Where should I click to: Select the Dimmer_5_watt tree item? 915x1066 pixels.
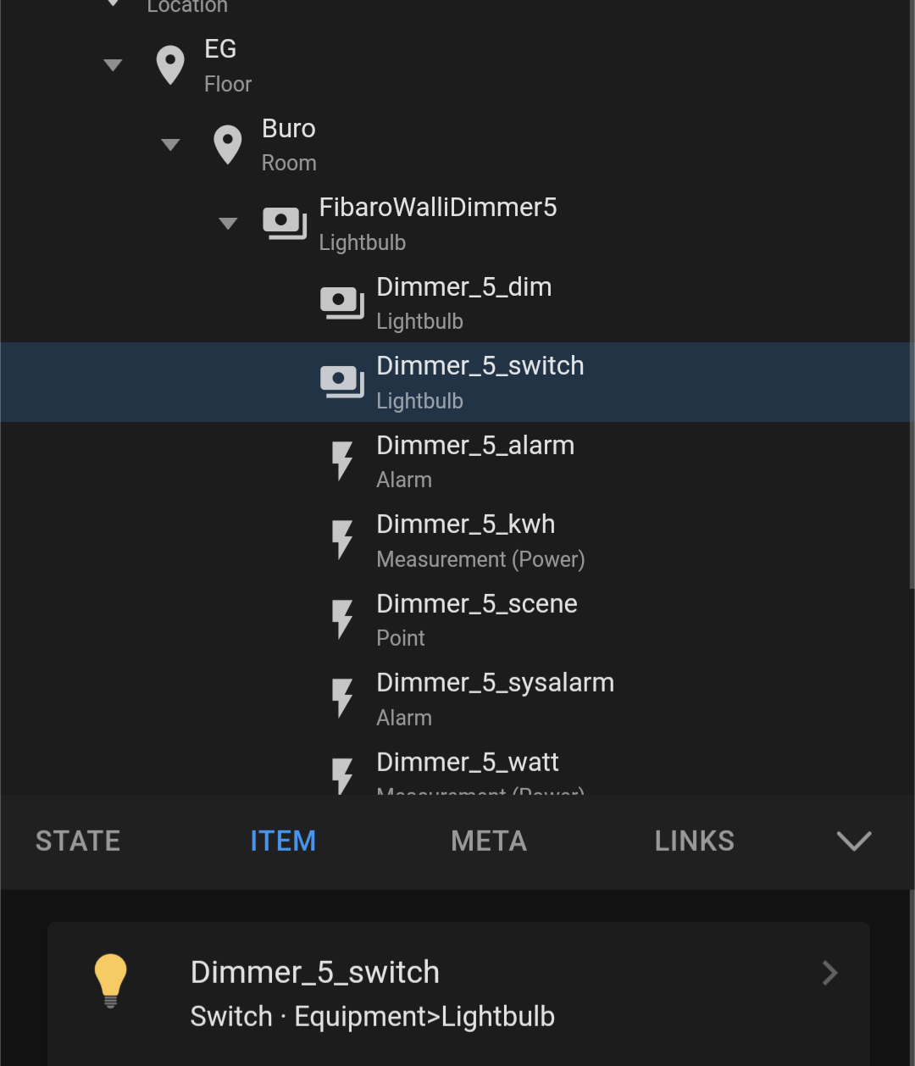pos(467,763)
